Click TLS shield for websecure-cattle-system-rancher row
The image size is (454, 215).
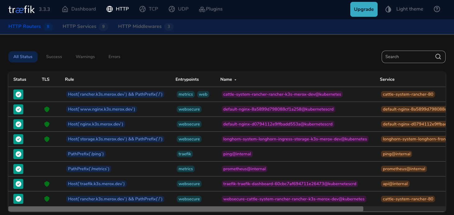pos(47,199)
